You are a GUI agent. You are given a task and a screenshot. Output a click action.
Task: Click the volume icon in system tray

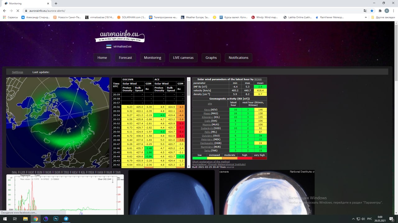363,219
